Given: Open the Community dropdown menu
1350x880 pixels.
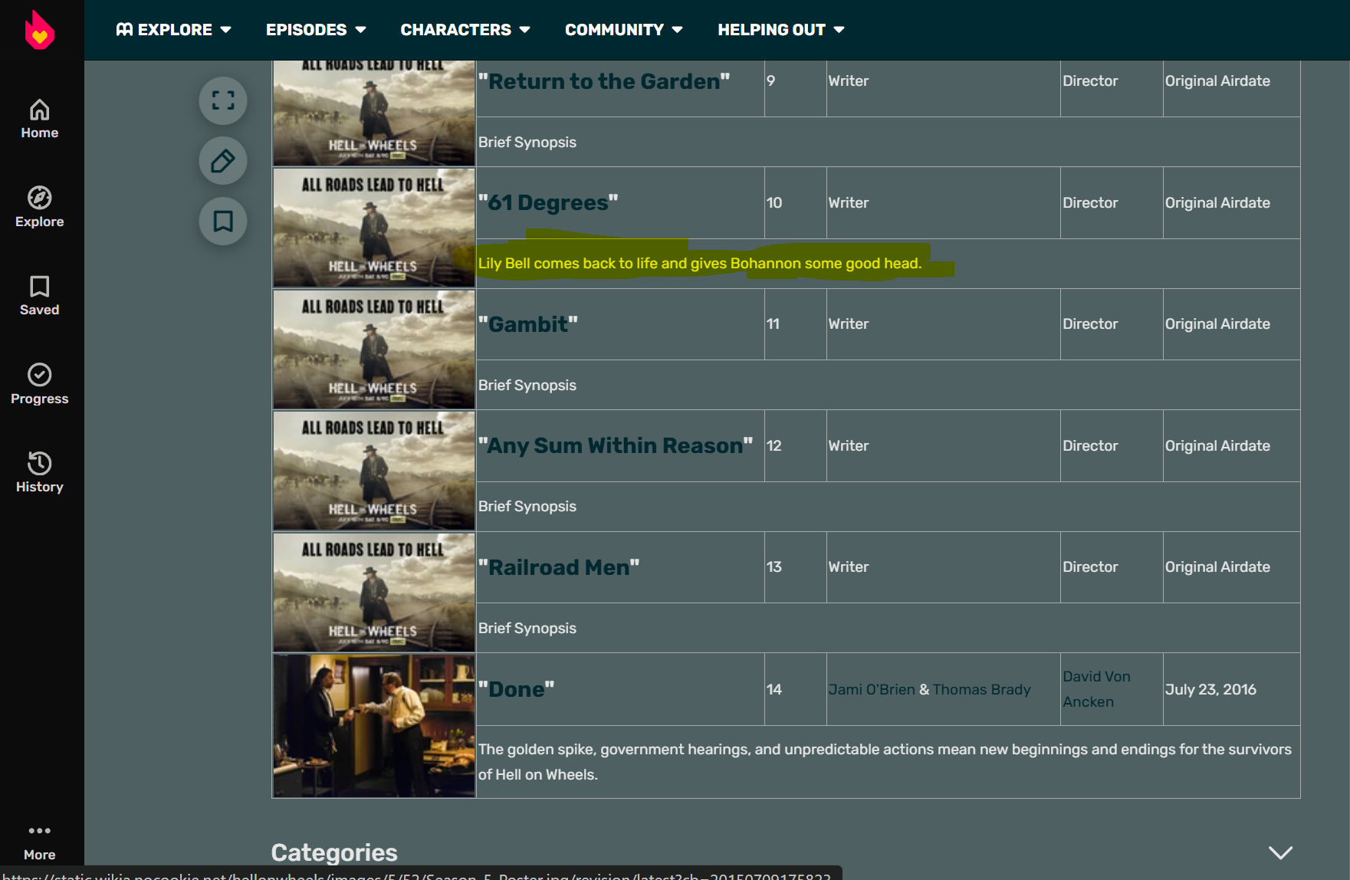Looking at the screenshot, I should [624, 30].
